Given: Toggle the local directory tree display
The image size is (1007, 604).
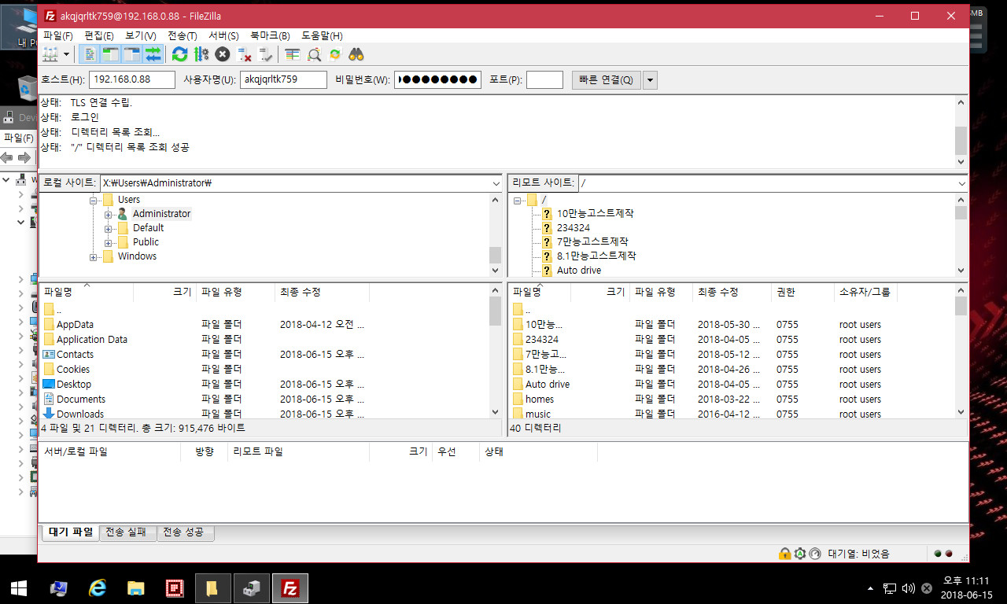Looking at the screenshot, I should click(x=111, y=54).
